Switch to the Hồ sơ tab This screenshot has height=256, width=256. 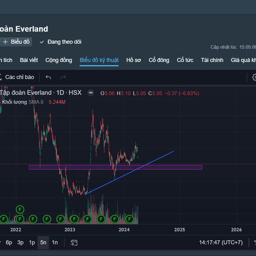(x=134, y=60)
